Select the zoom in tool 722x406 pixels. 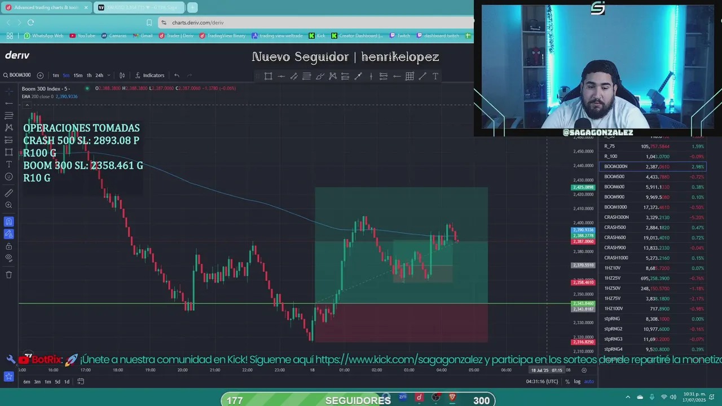click(x=8, y=206)
